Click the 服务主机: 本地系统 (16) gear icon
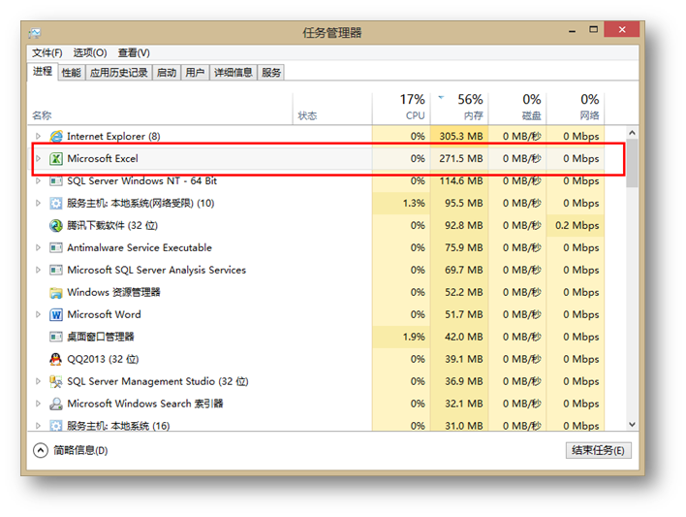 (56, 426)
